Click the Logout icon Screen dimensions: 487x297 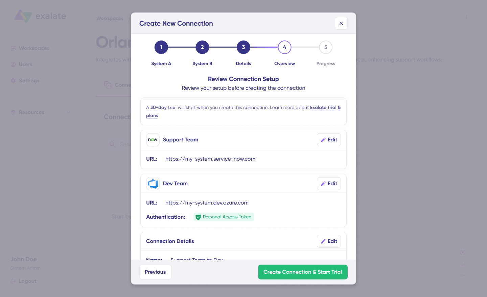tap(13, 281)
